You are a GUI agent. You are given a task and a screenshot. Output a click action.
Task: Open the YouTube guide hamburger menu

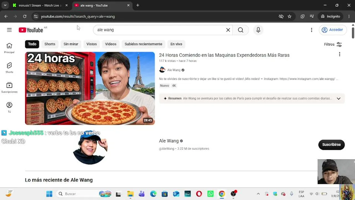(9, 30)
